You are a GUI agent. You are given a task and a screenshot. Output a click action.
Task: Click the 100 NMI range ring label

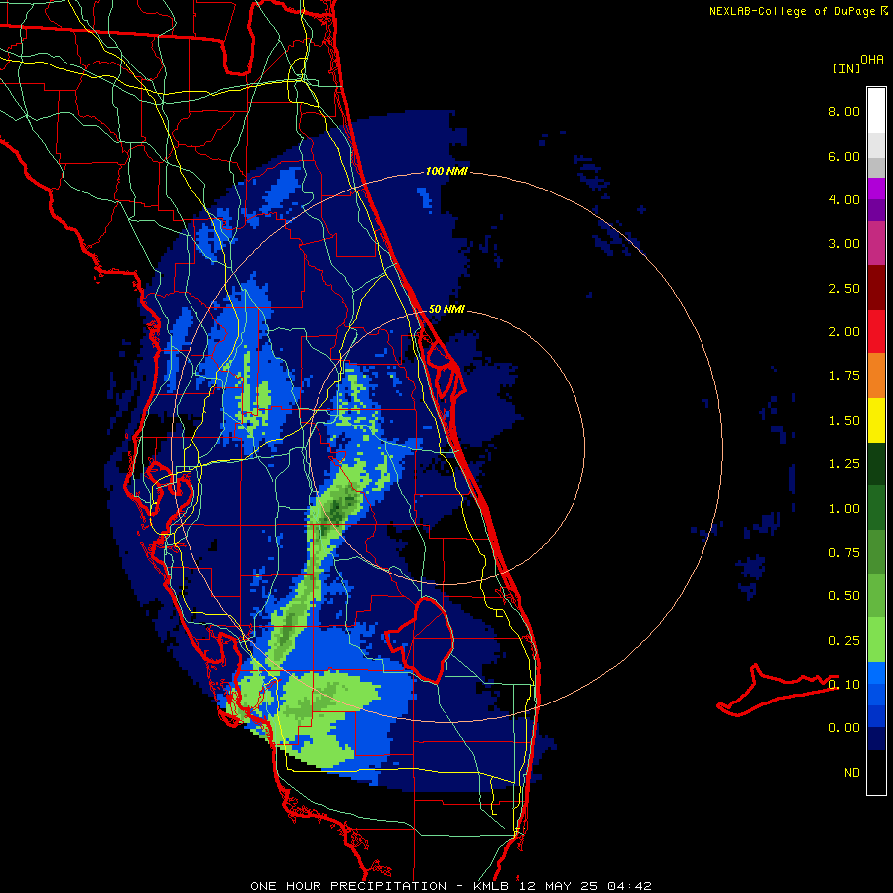(x=446, y=171)
